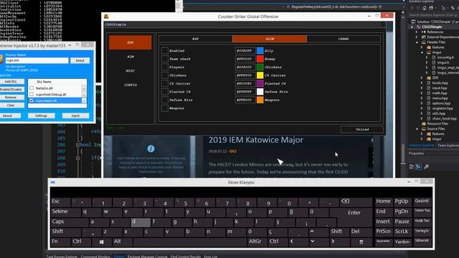Expand the hooks.hpp node
Image resolution: width=459 pixels, height=258 pixels.
[422, 83]
